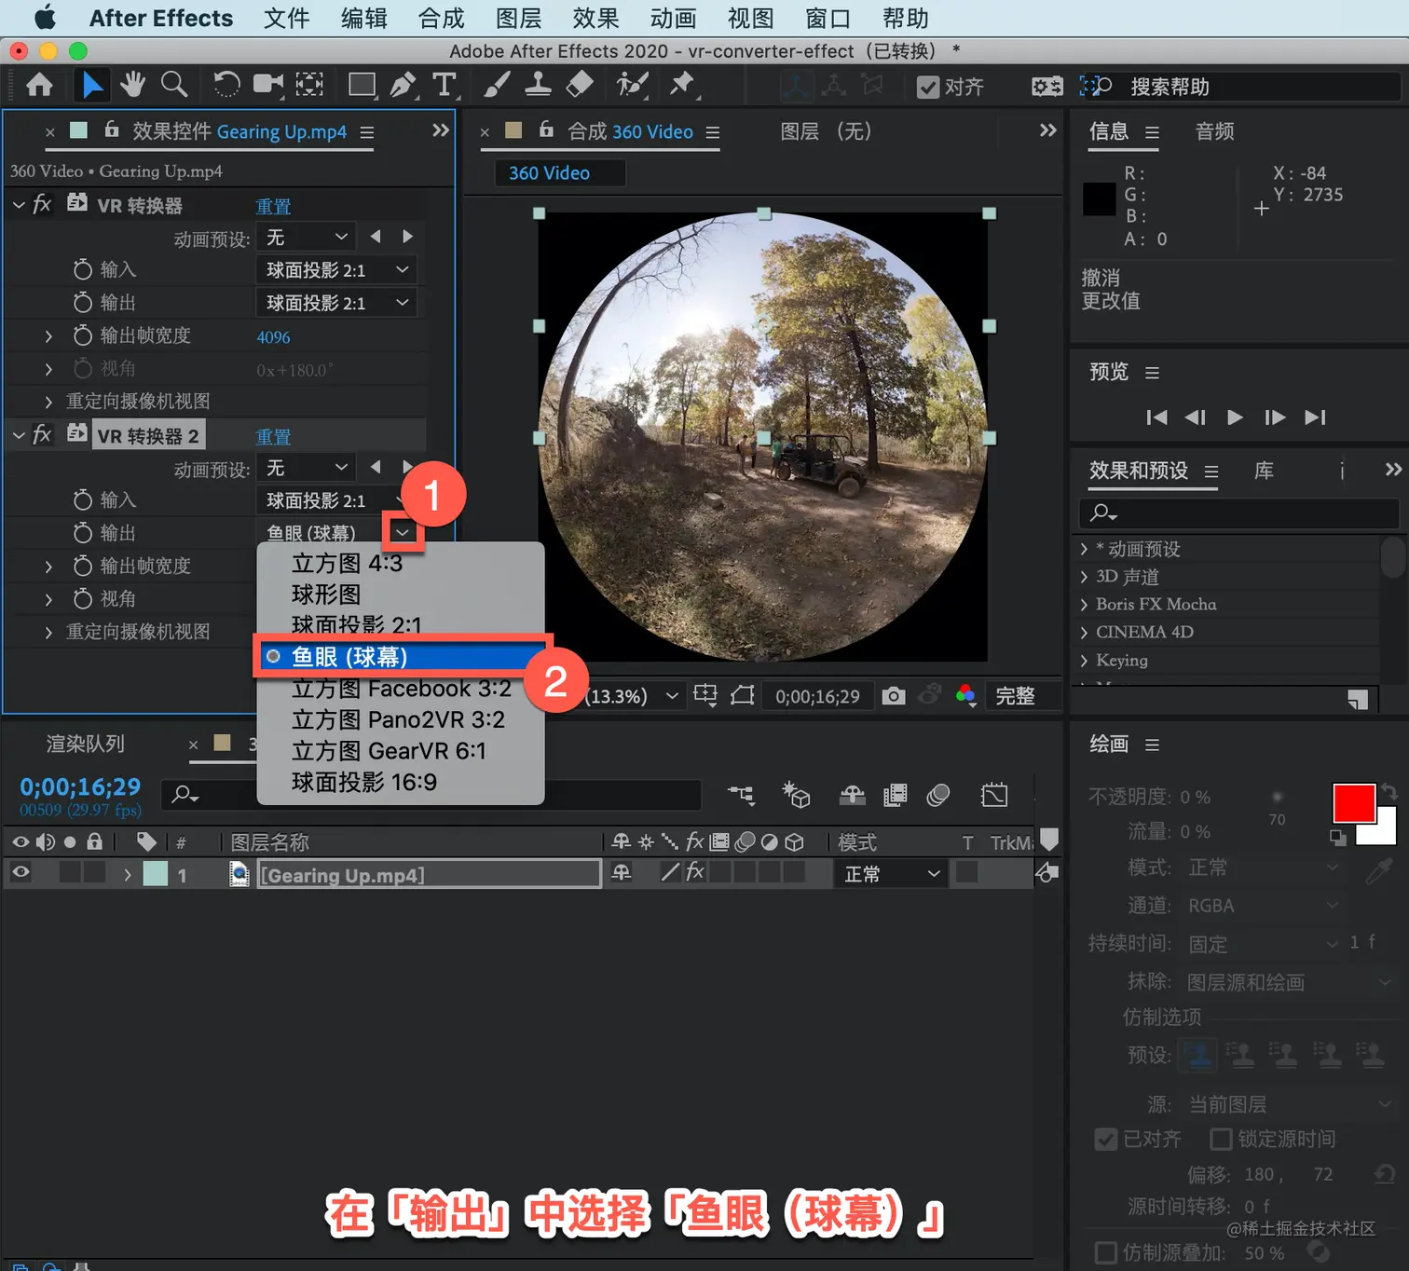This screenshot has height=1271, width=1409.
Task: Open the graph editor icon
Action: coord(994,795)
